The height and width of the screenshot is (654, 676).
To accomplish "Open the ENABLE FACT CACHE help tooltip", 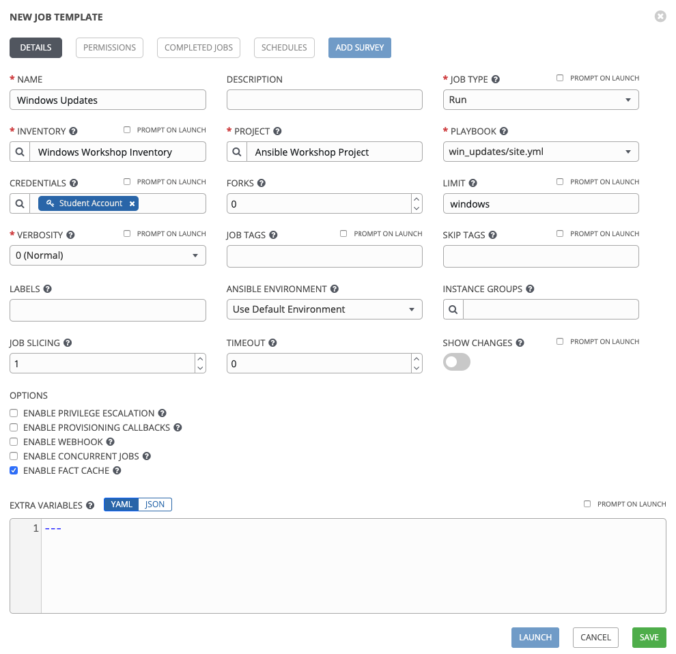I will pos(117,470).
